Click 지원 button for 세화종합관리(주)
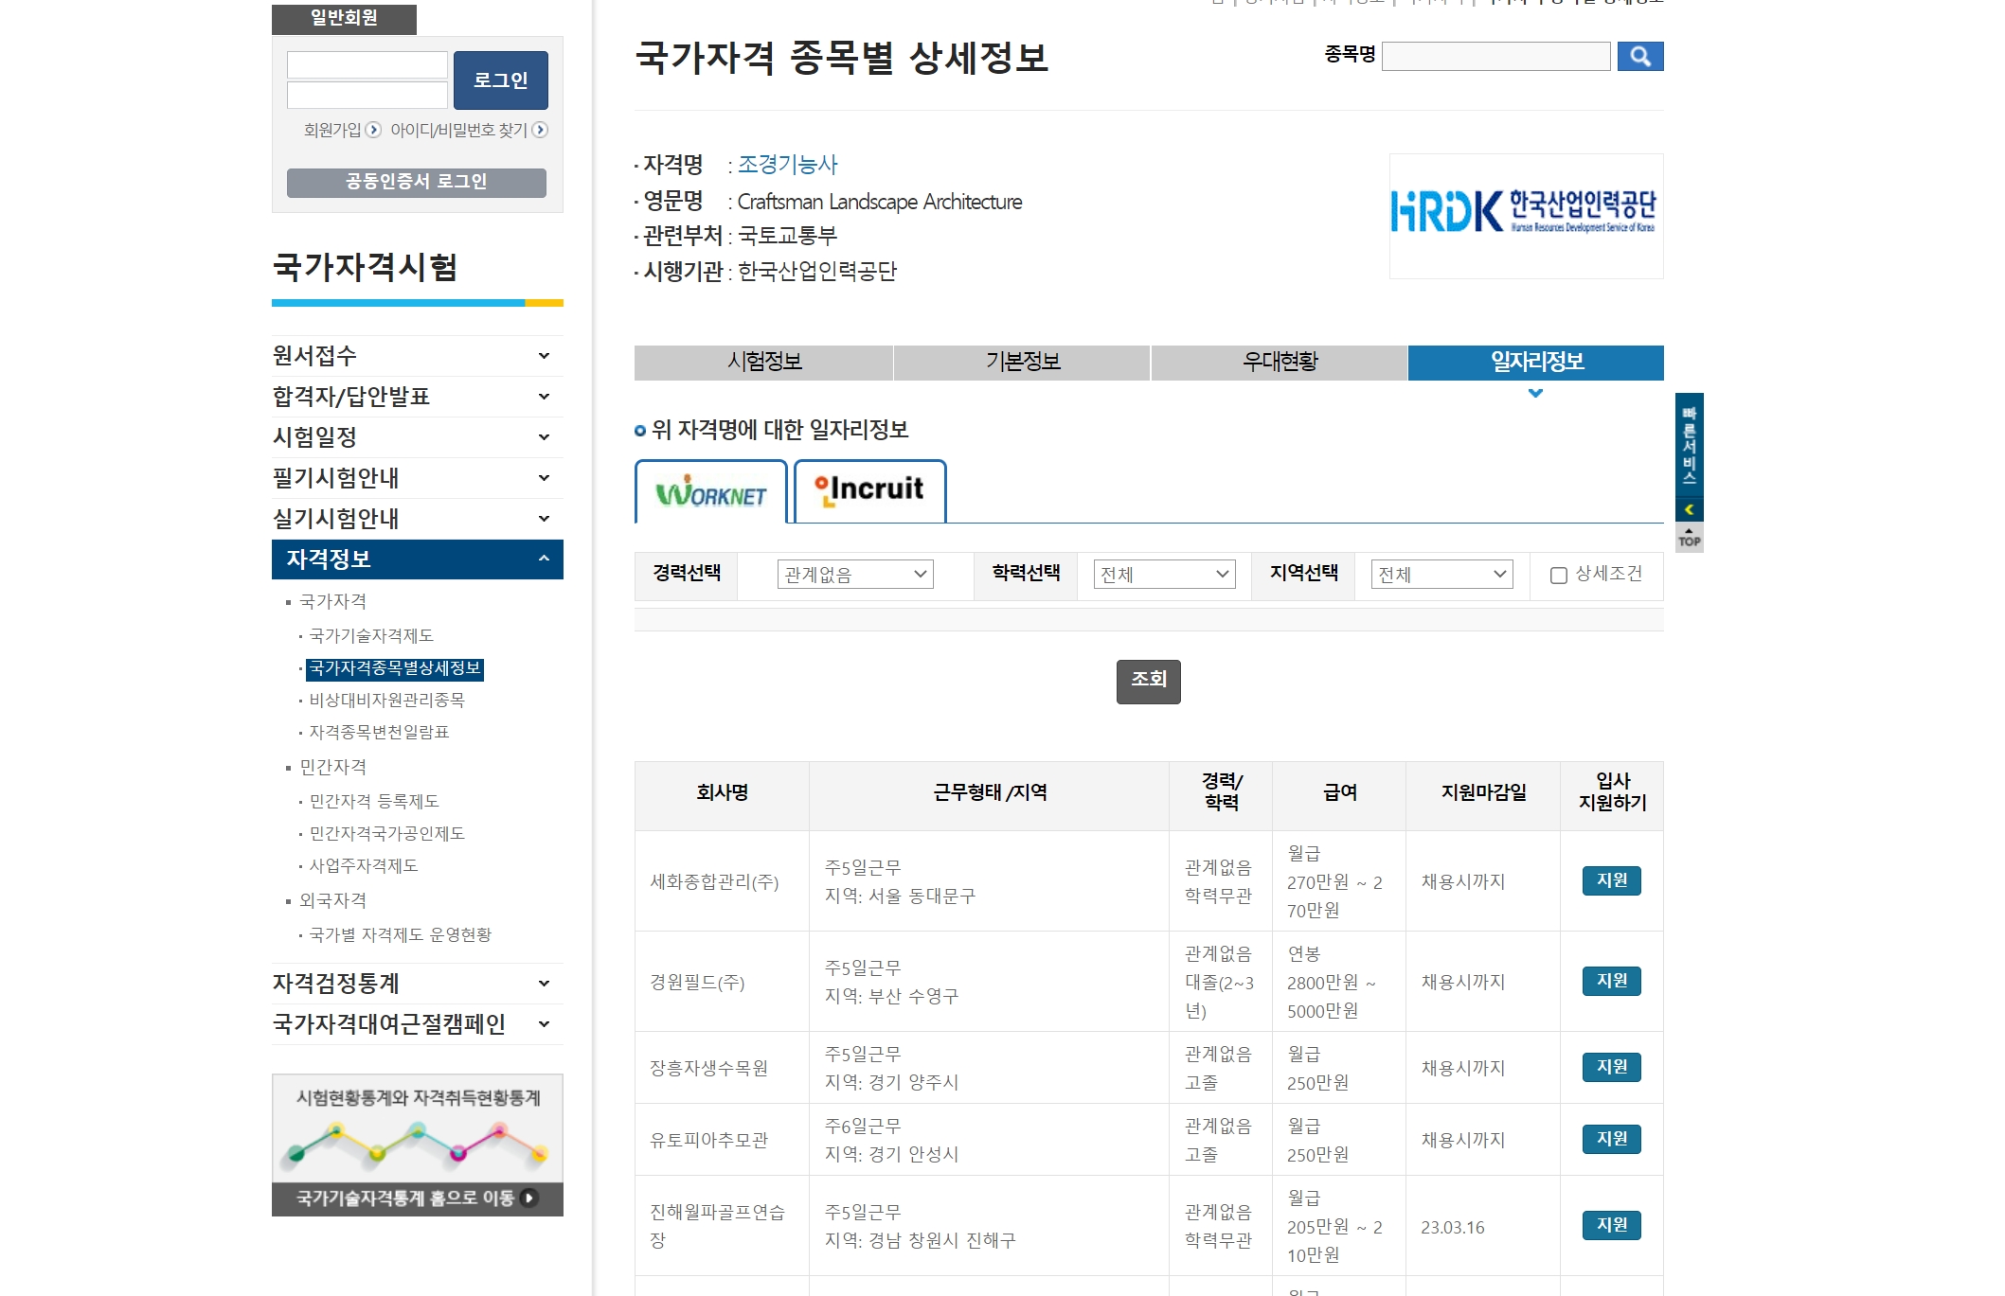The image size is (2005, 1296). 1611,881
